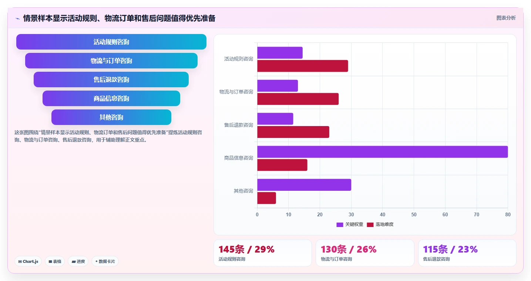
Task: Click the 售后退款咨询 y-axis label
Action: point(239,125)
